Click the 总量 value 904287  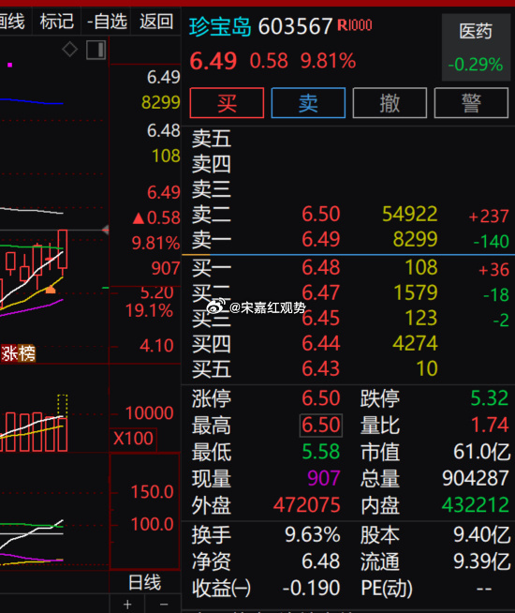click(476, 478)
